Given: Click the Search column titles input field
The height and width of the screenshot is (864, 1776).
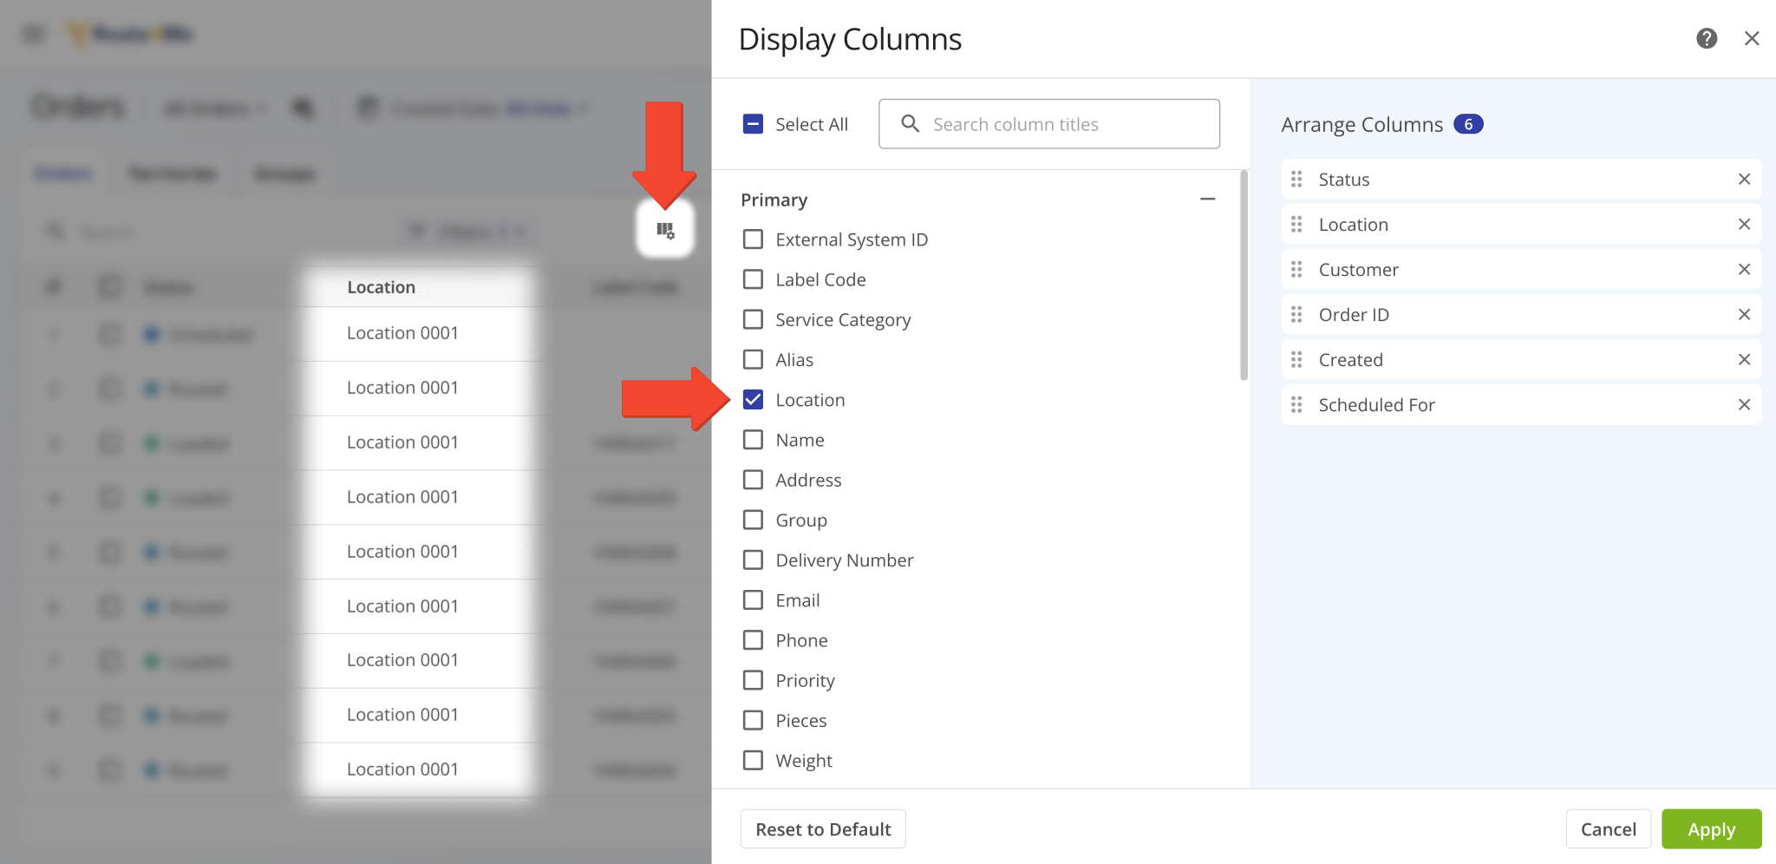Looking at the screenshot, I should [1049, 123].
